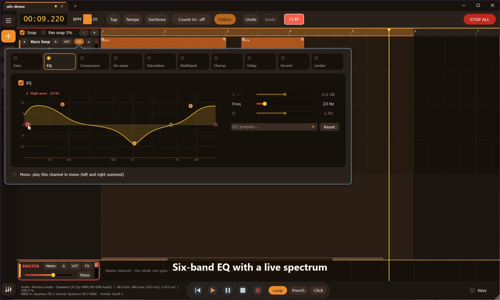Enable the Pan snap 5% checkbox
This screenshot has height=300, width=500.
click(43, 32)
